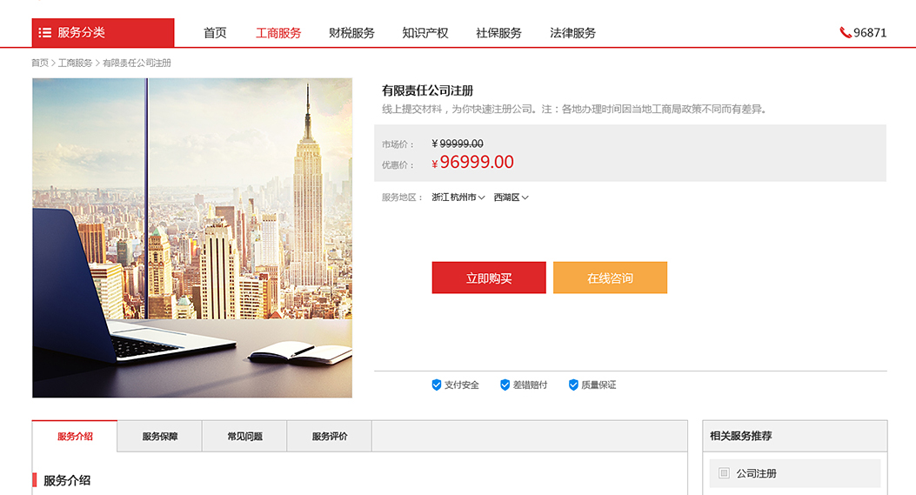
Task: Click the red phone icon before 96871
Action: [x=846, y=33]
